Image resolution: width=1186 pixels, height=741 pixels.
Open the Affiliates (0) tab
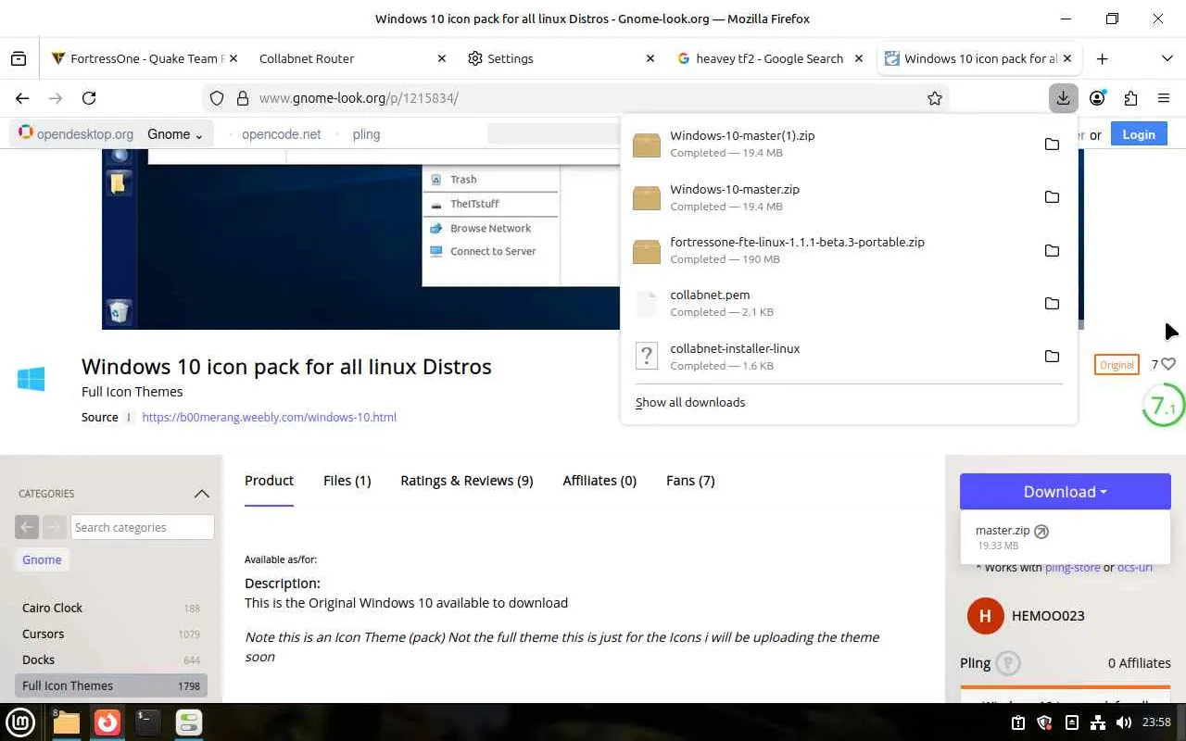[x=599, y=481]
